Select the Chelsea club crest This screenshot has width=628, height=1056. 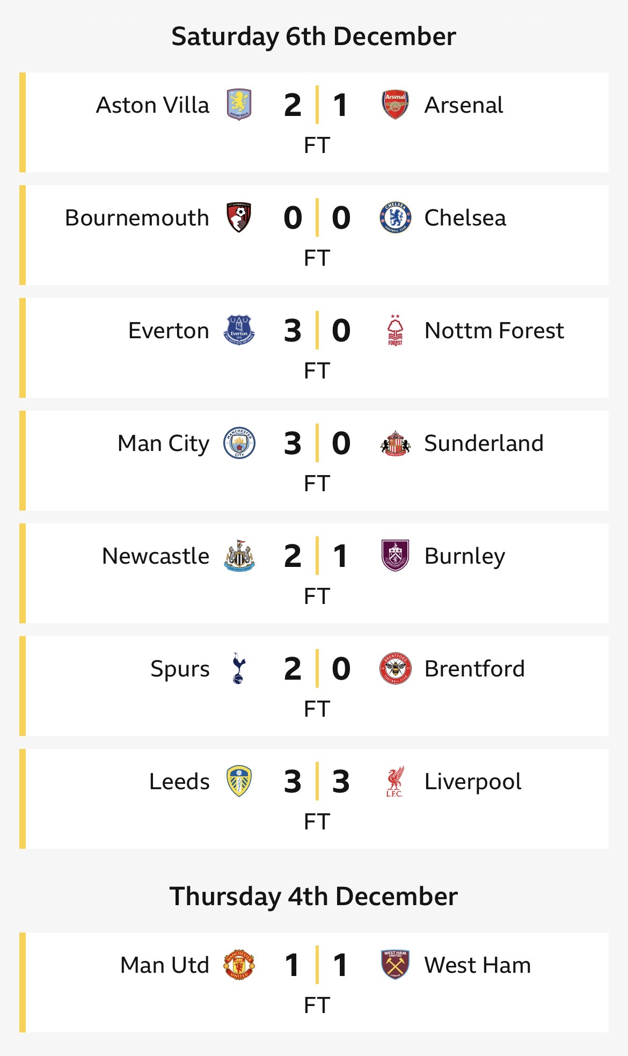pyautogui.click(x=395, y=217)
